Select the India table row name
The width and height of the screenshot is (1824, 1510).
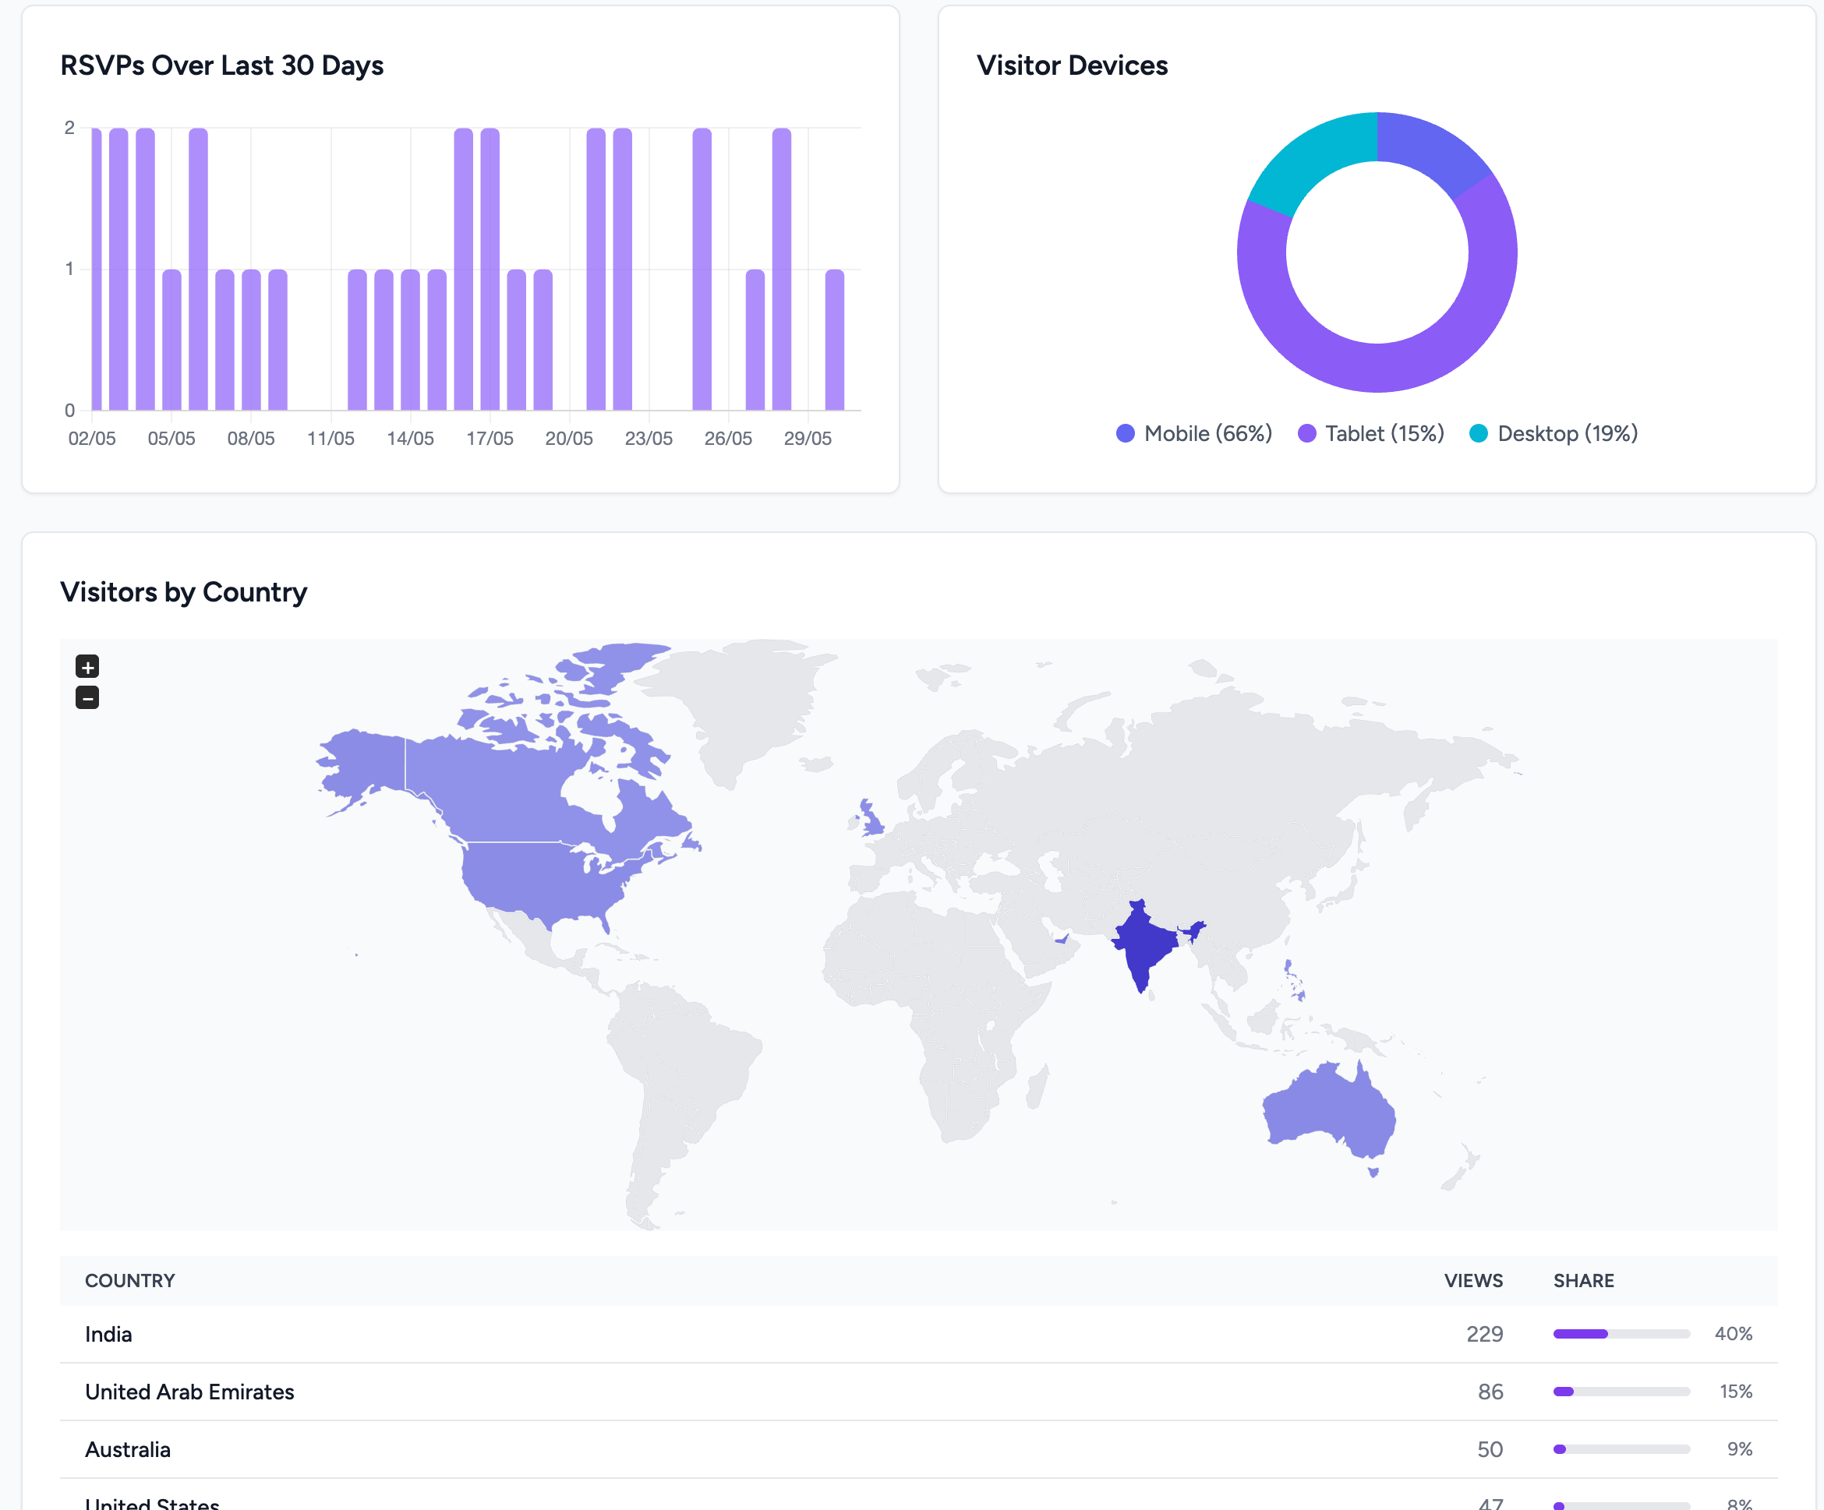coord(108,1334)
